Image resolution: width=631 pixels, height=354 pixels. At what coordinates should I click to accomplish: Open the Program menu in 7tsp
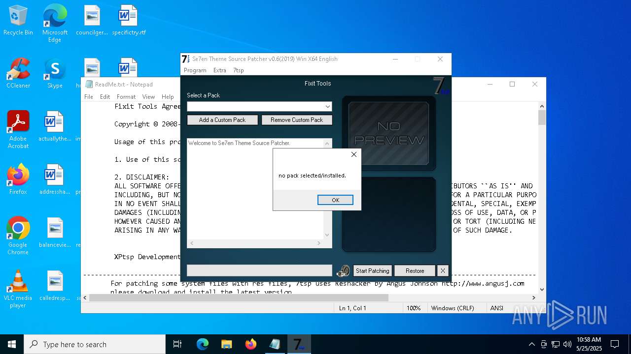click(x=195, y=70)
